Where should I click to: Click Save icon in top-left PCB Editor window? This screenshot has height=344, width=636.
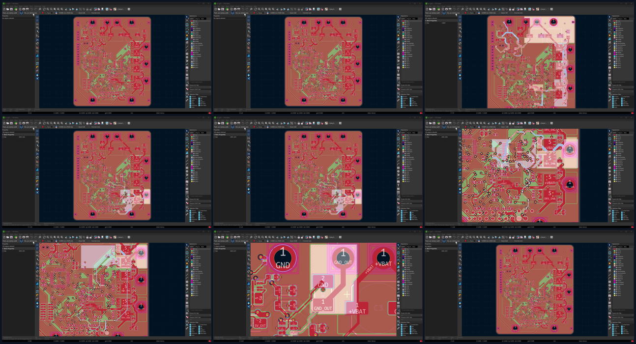click(11, 9)
